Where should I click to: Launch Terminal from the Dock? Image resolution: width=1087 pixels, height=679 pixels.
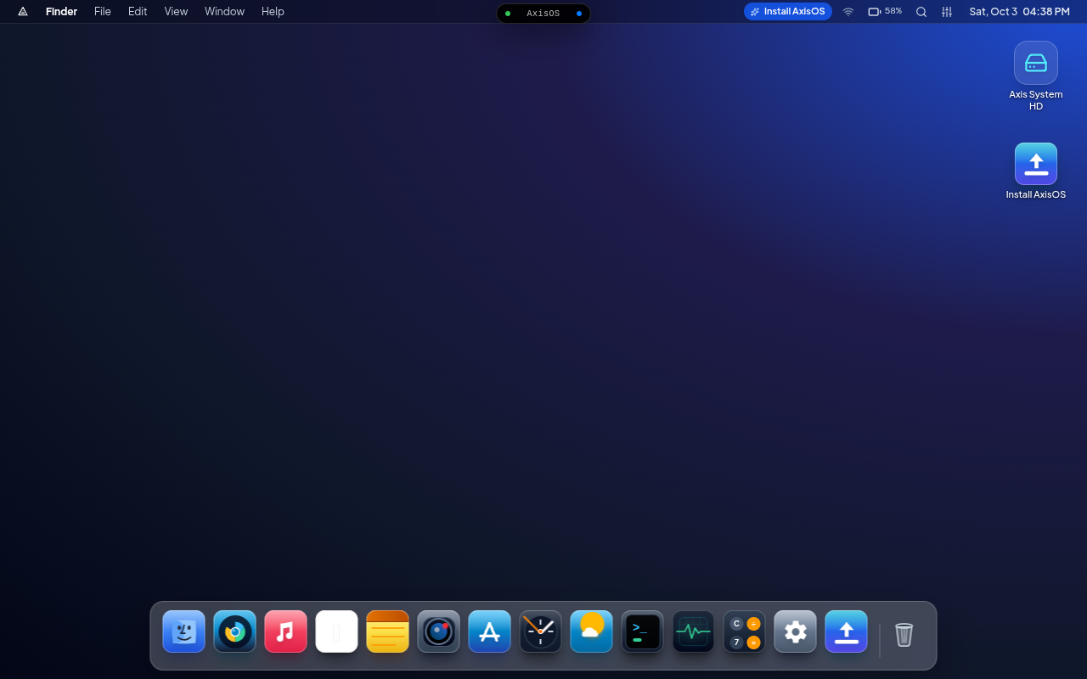642,631
